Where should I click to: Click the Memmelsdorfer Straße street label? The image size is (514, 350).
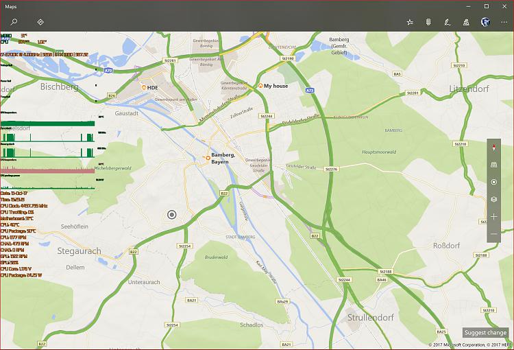(x=219, y=108)
